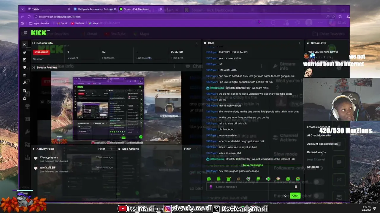The height and width of the screenshot is (213, 380).
Task: Add page to favorites with star icon
Action: [x=333, y=17]
